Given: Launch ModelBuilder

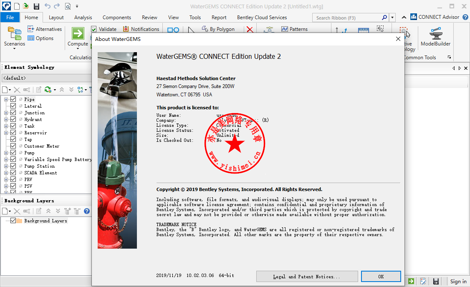Looking at the screenshot, I should 435,37.
